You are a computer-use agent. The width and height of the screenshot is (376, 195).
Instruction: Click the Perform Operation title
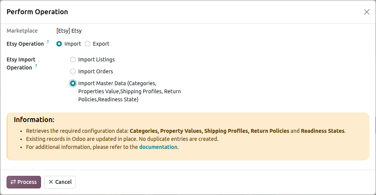[x=37, y=12]
